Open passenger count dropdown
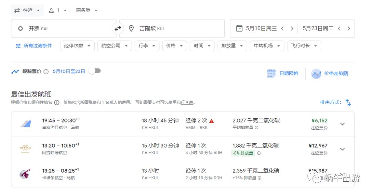The width and height of the screenshot is (372, 194). 58,10
